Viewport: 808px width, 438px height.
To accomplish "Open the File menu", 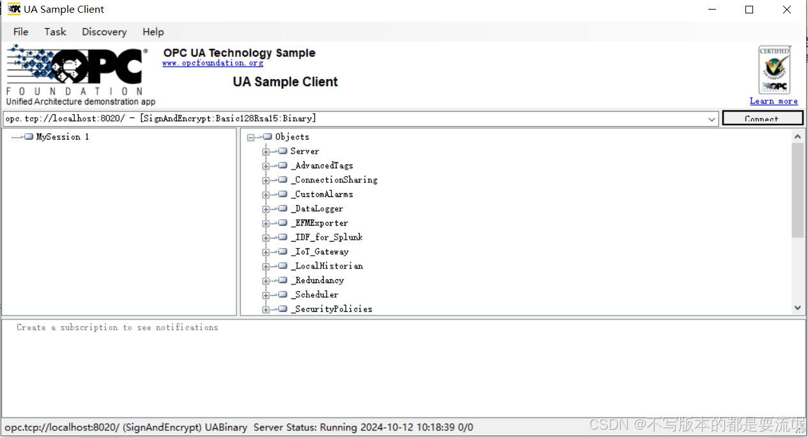I will pos(20,32).
